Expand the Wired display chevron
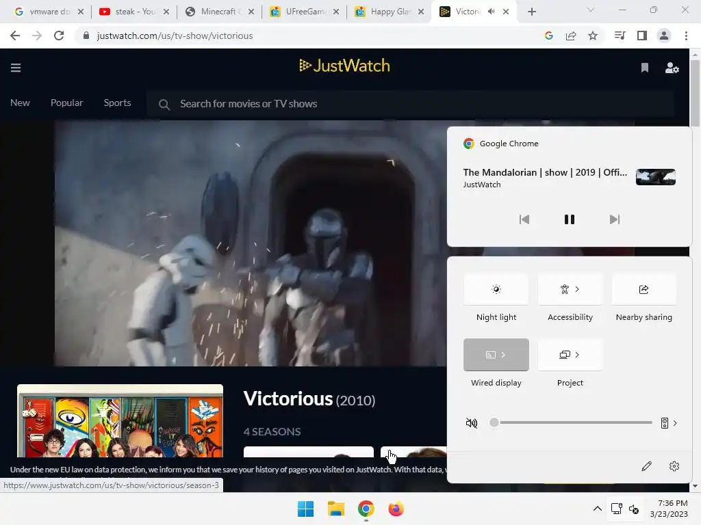 [x=503, y=355]
